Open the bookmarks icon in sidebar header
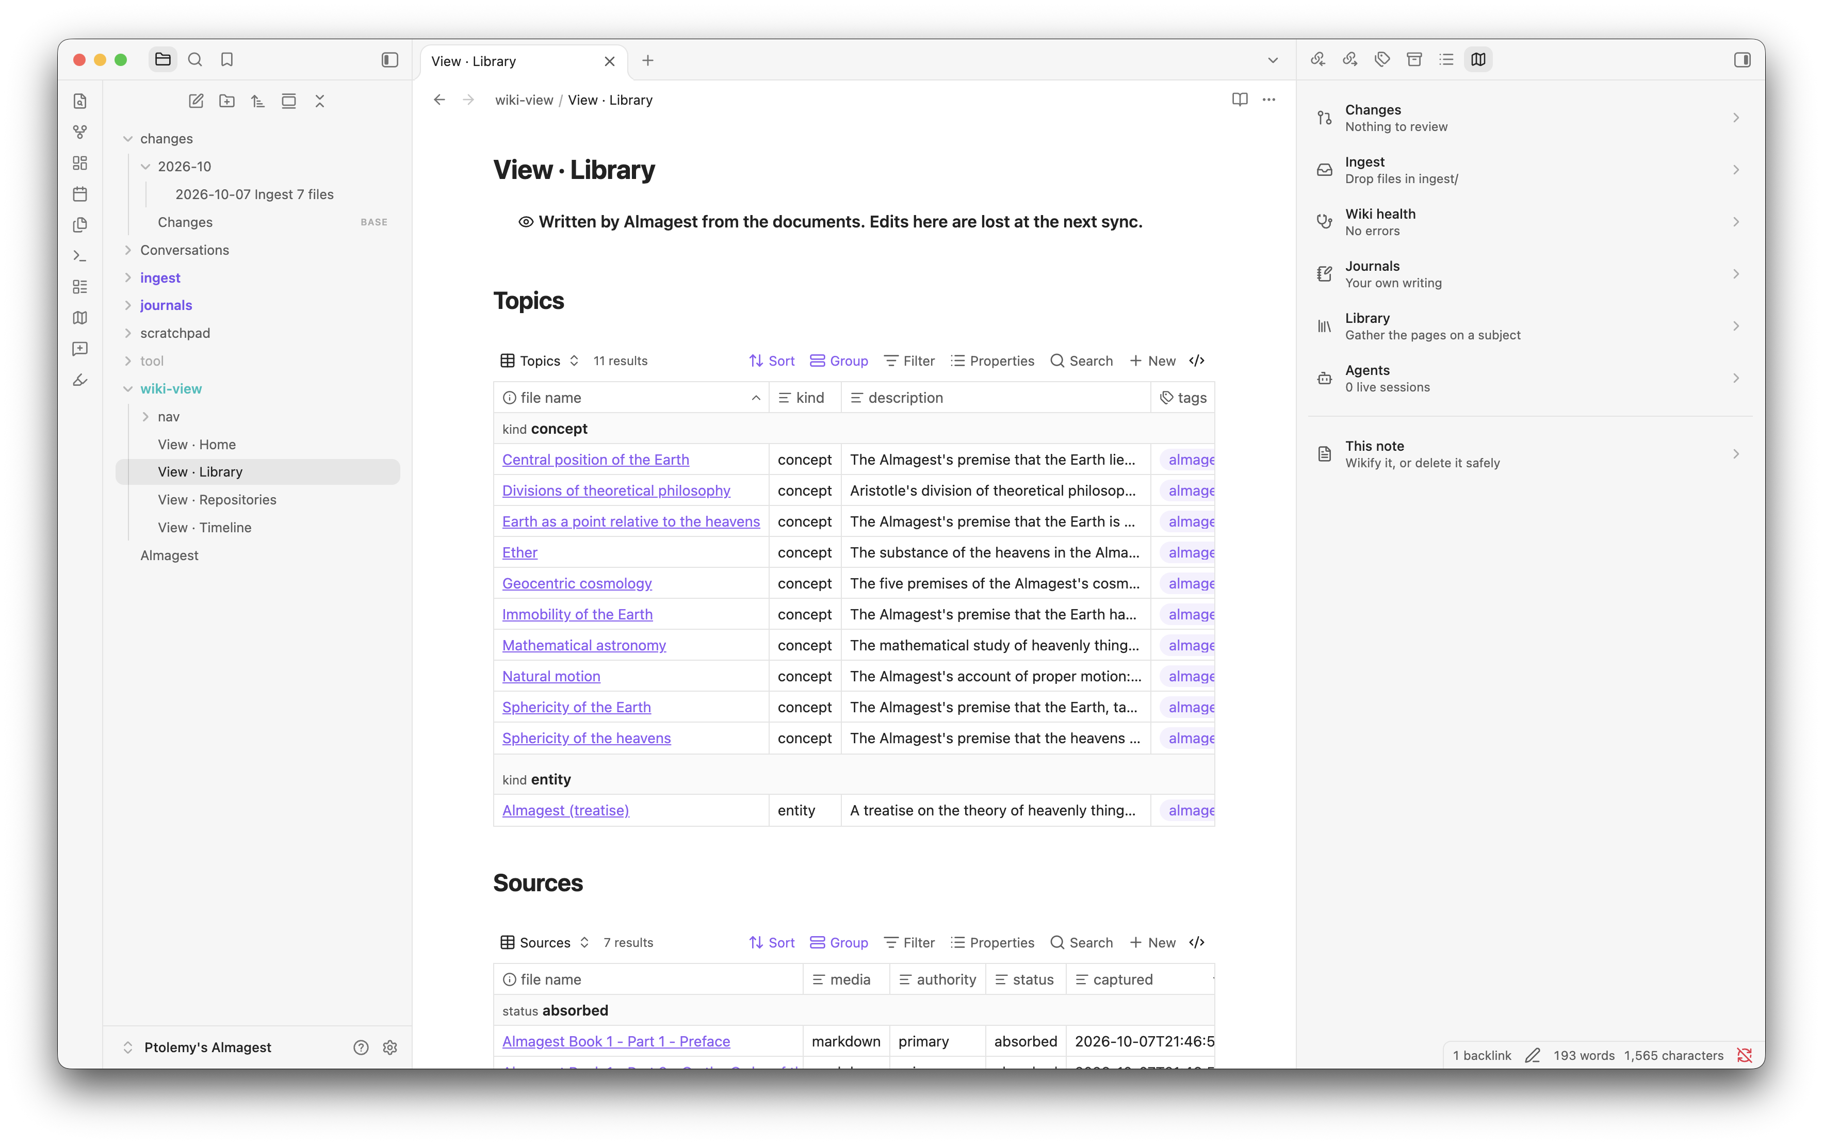This screenshot has height=1145, width=1823. click(x=226, y=59)
